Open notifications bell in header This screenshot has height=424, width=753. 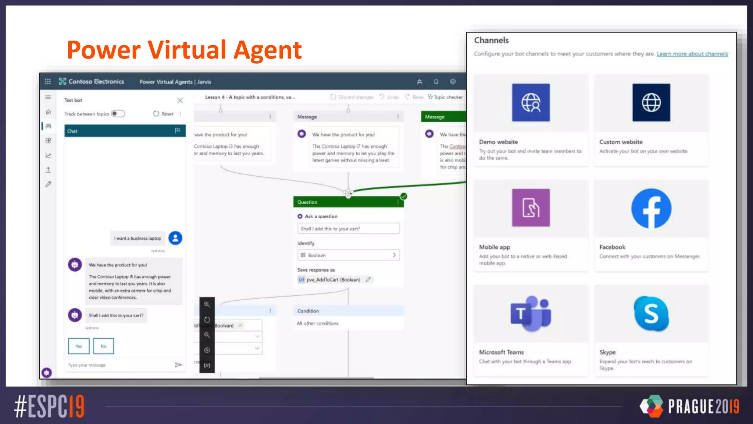coord(436,82)
